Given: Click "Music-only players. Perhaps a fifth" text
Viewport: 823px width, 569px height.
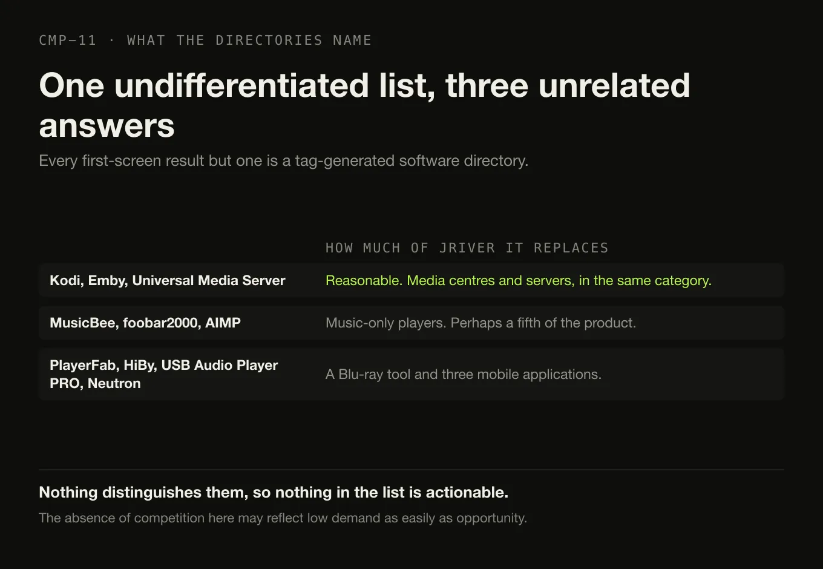Looking at the screenshot, I should point(480,323).
